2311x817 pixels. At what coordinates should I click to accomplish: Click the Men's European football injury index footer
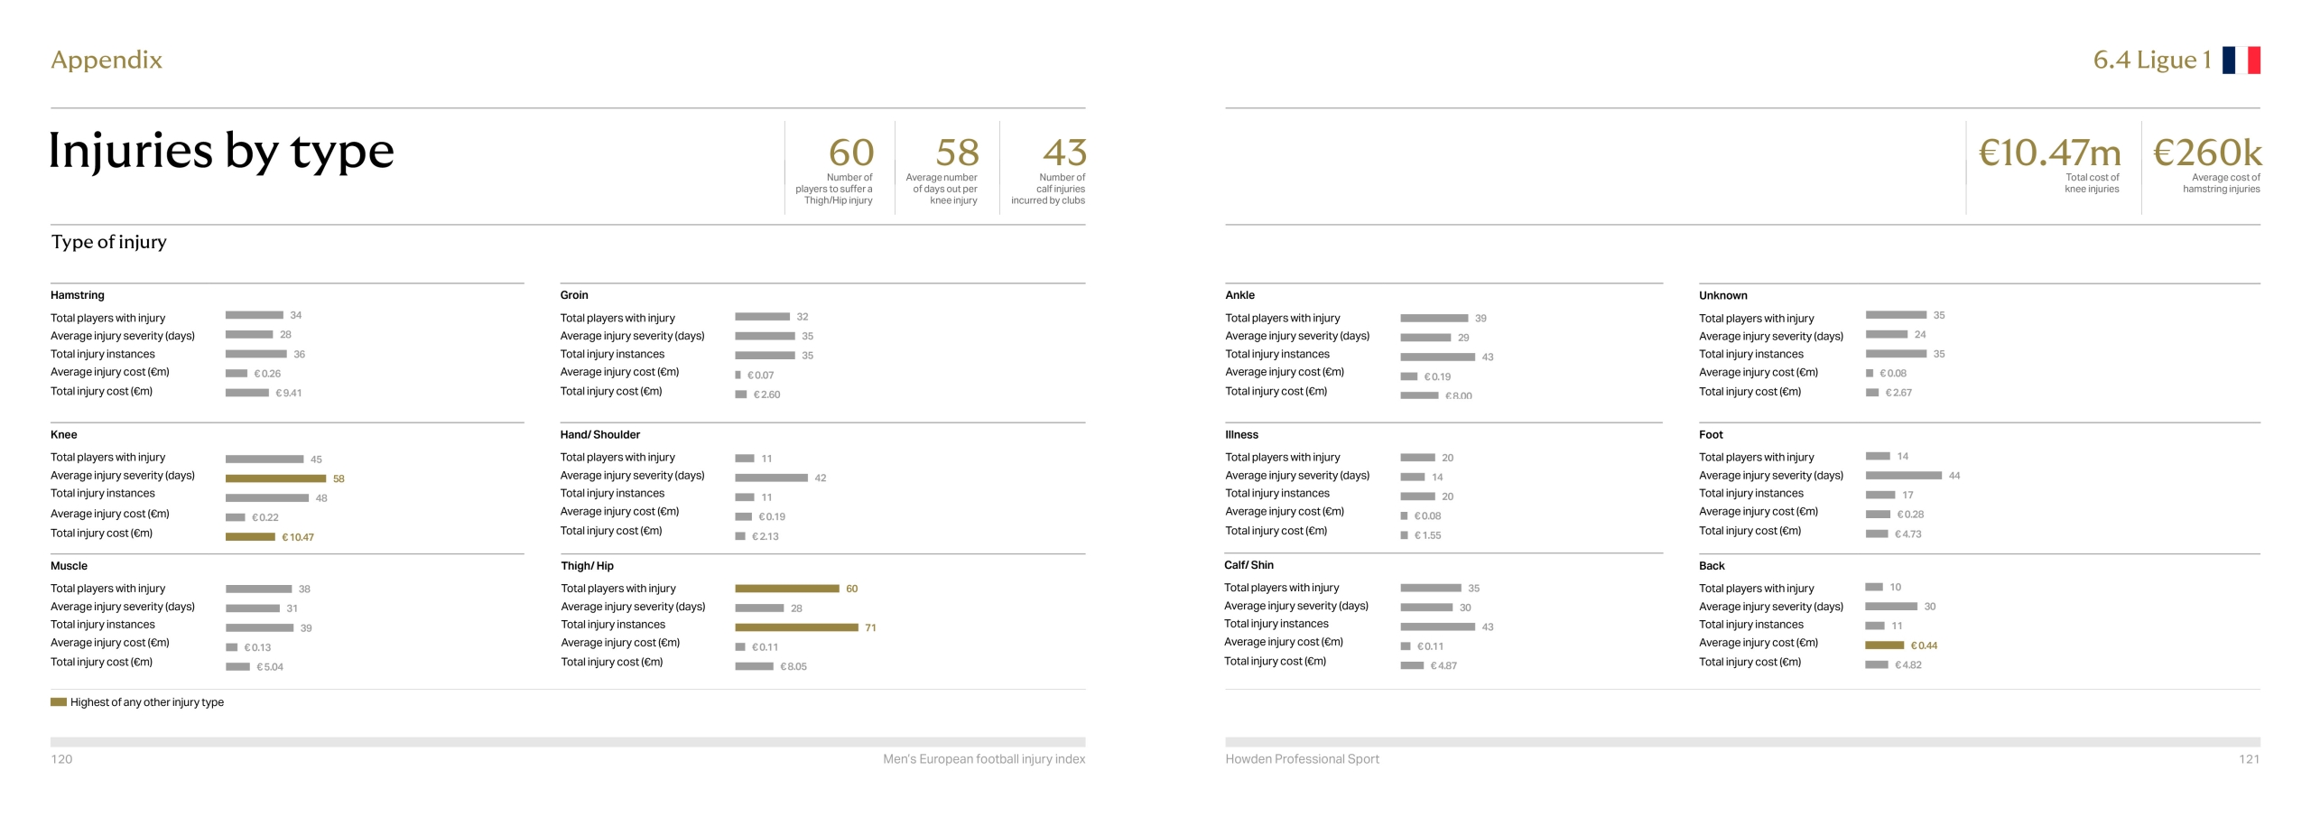click(x=984, y=759)
